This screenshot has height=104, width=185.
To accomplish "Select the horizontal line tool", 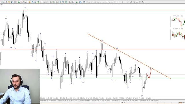I will [x=125, y=2].
